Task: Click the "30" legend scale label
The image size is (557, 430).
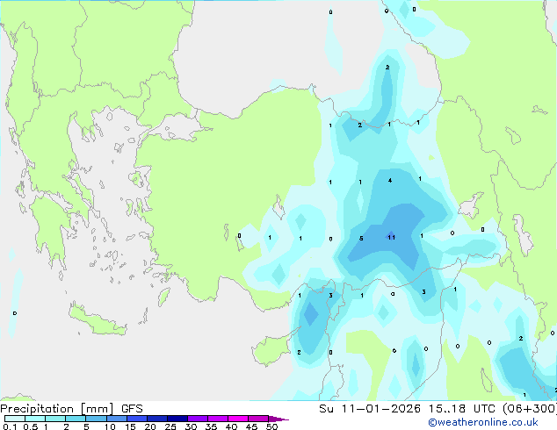Action: (191, 426)
